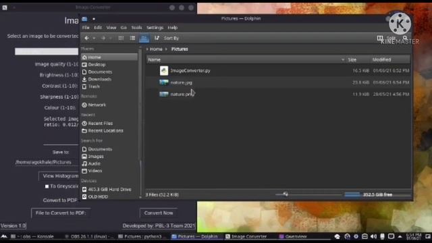The width and height of the screenshot is (432, 243).
Task: Expand breadcrumb arrow before Pictures
Action: click(x=166, y=49)
